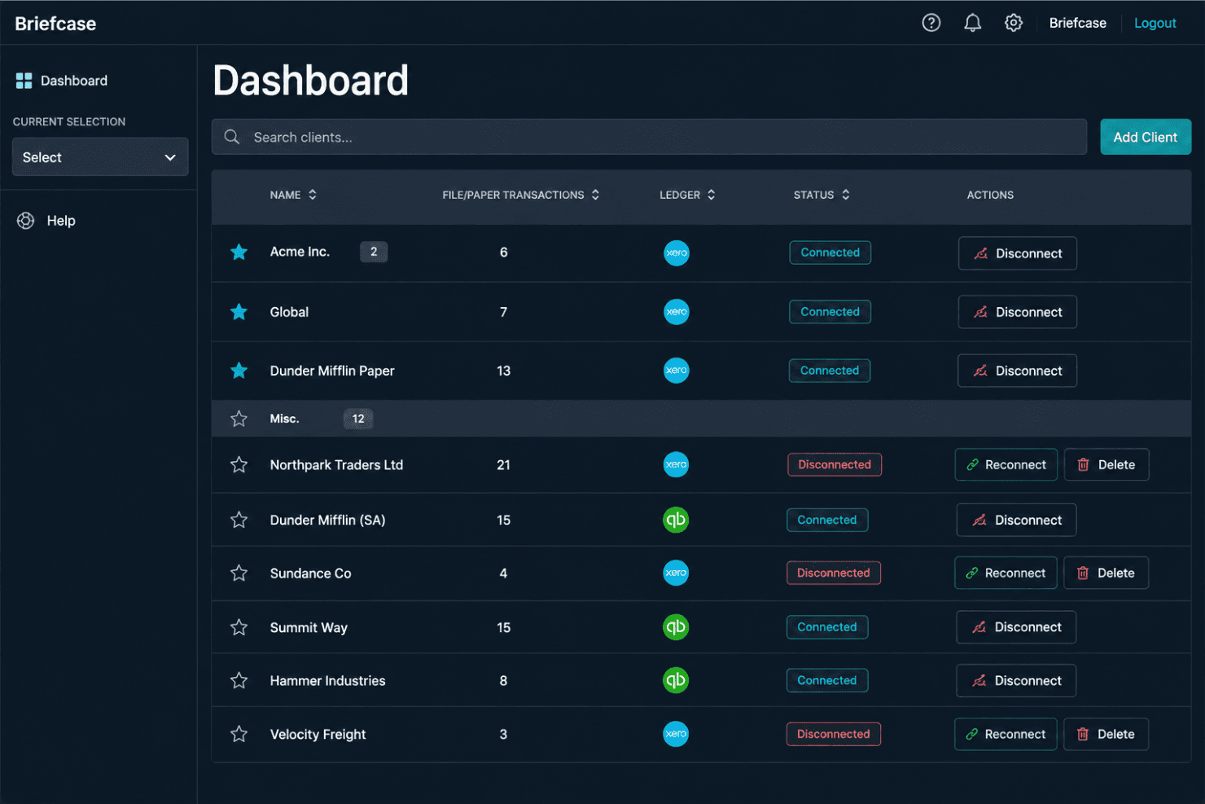The image size is (1205, 804).
Task: Open the Current Selection dropdown
Action: [x=100, y=157]
